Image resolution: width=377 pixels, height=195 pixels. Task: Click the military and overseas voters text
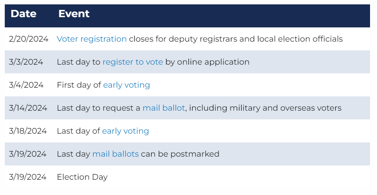tap(265, 108)
